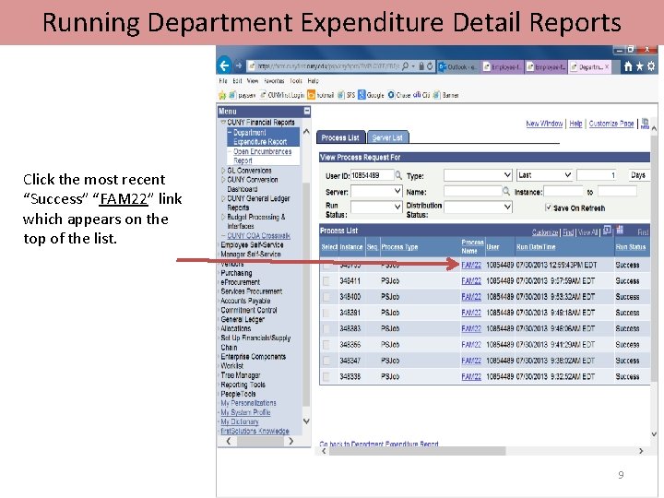Open the hotmail favorite in the favorites bar
Screen dimensions: 664x498
[321, 95]
